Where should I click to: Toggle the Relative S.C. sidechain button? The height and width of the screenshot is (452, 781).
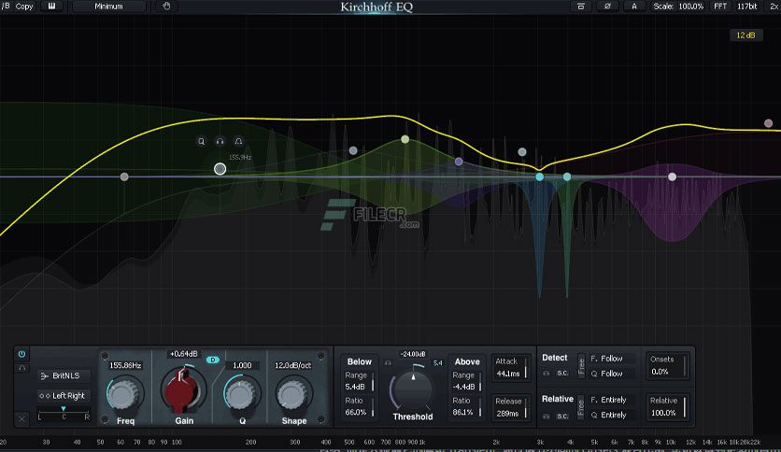pos(562,416)
